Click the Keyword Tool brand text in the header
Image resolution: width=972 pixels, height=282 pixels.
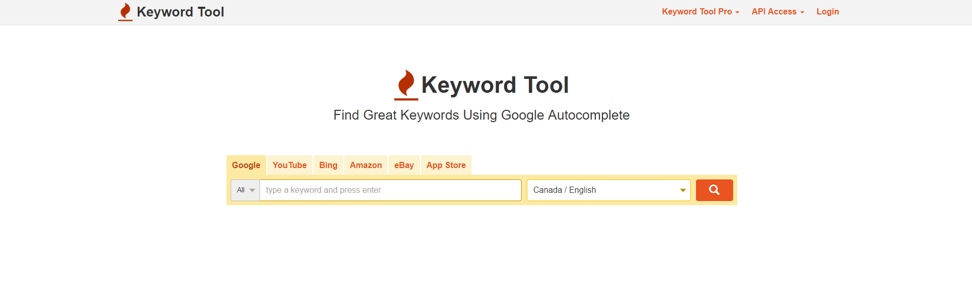(180, 12)
